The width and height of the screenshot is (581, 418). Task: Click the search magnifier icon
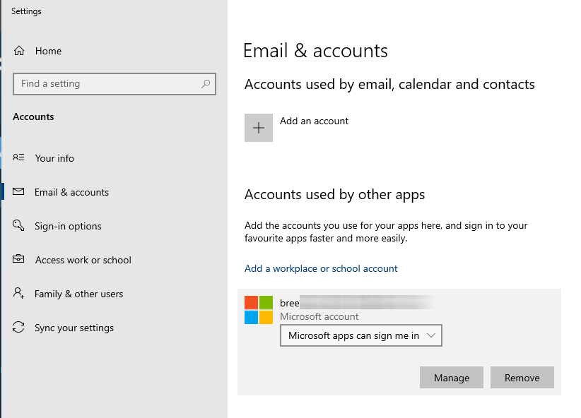[x=206, y=84]
